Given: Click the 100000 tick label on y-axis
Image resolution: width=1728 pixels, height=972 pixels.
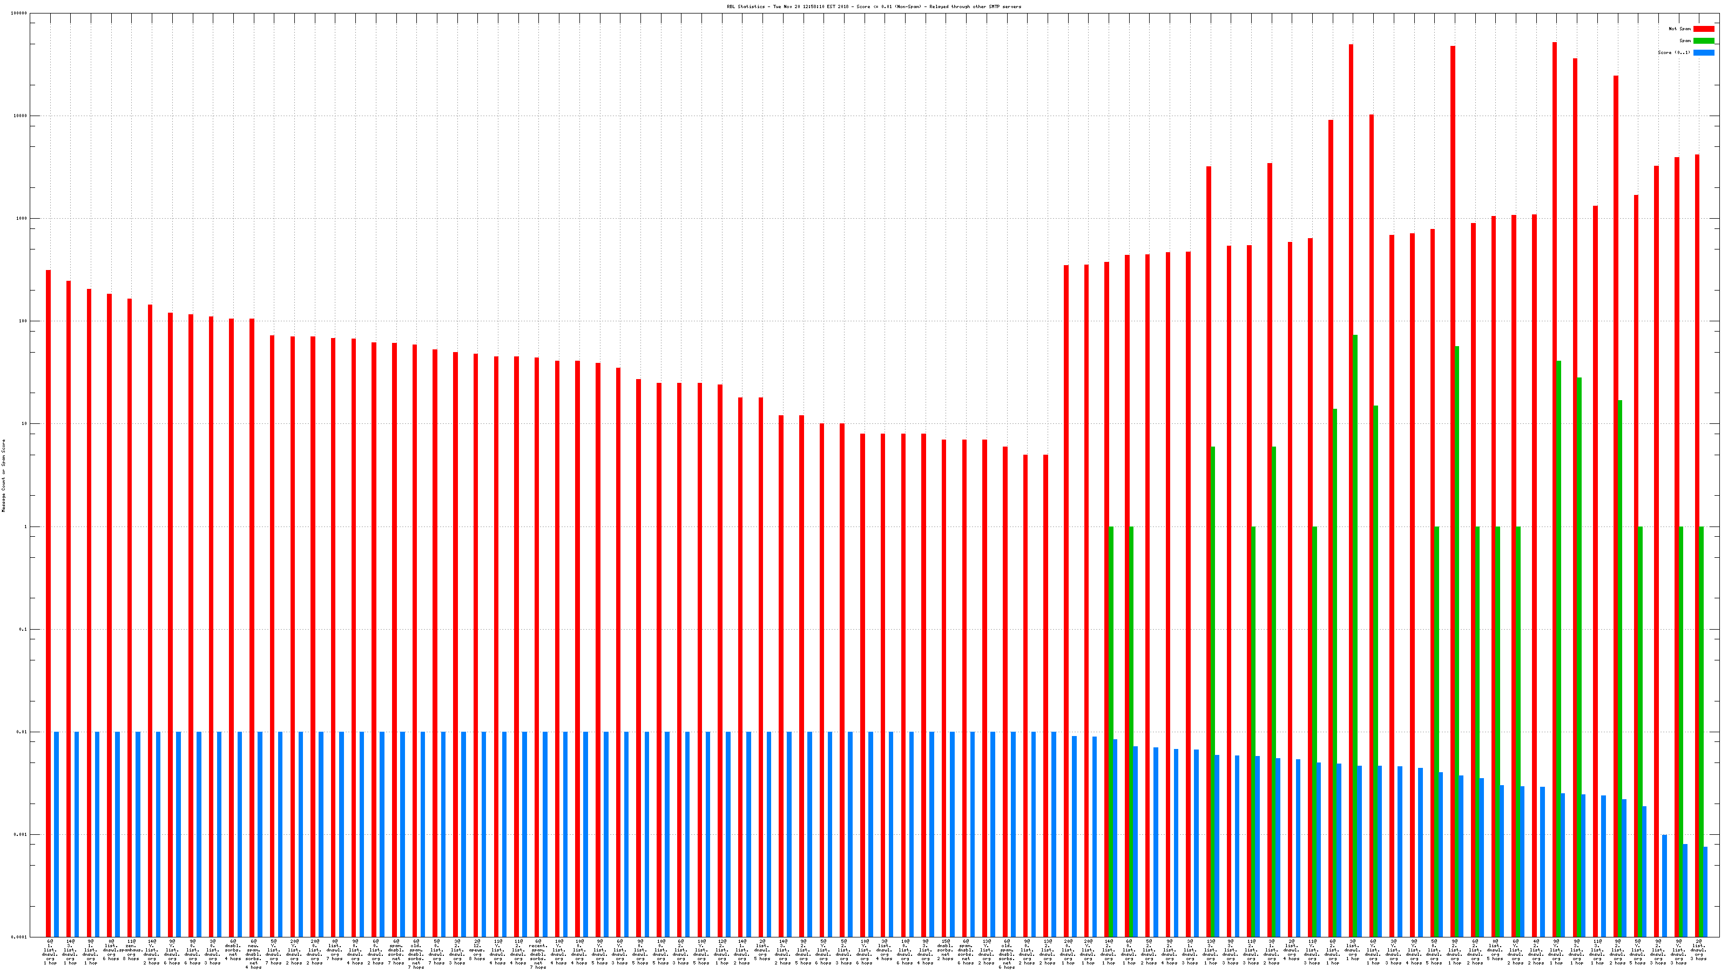Looking at the screenshot, I should [x=19, y=13].
